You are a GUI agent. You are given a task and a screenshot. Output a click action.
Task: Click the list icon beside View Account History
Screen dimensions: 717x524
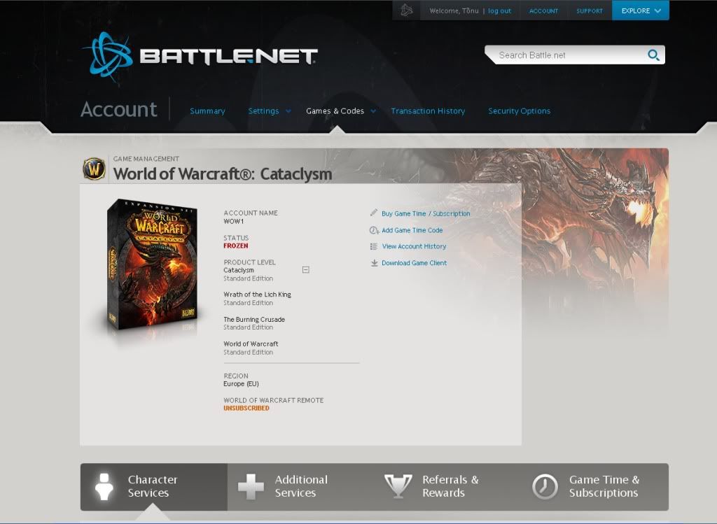pyautogui.click(x=374, y=246)
